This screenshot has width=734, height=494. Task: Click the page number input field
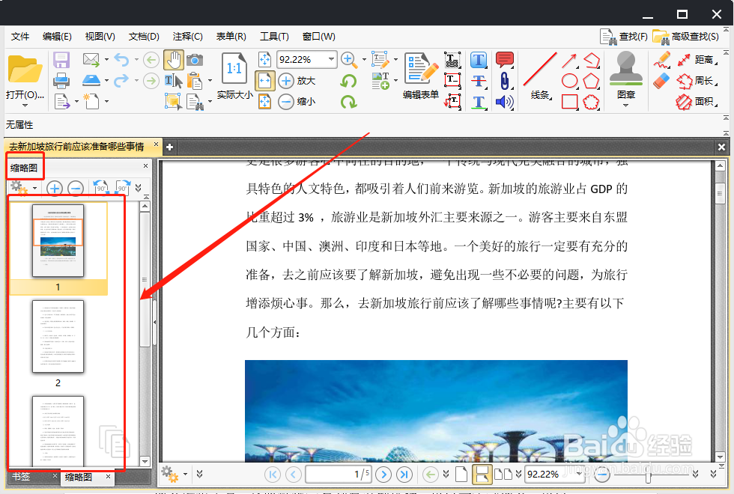click(x=338, y=475)
